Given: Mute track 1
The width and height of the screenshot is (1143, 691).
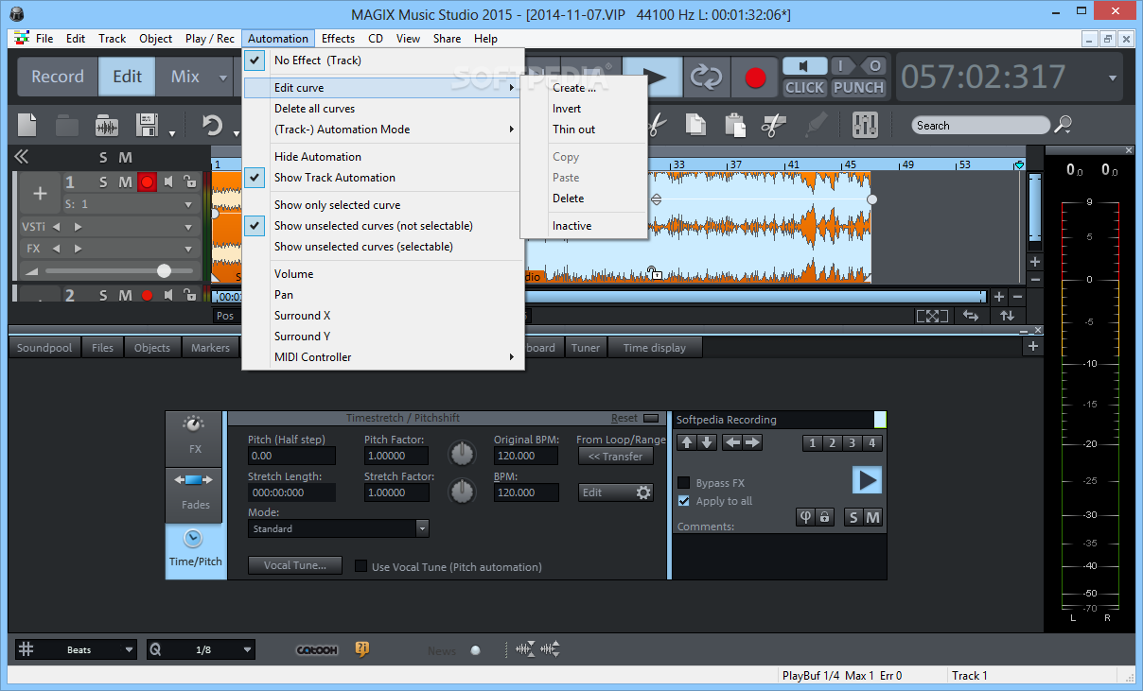Looking at the screenshot, I should point(125,181).
